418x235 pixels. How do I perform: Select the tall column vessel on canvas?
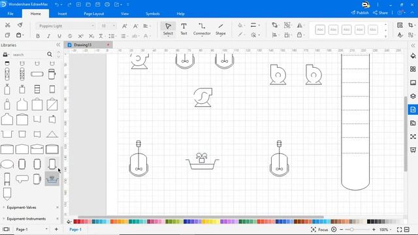point(355,122)
